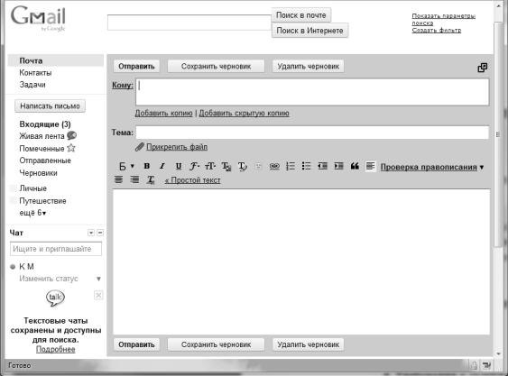This screenshot has width=508, height=376.
Task: Click Добавить копию link
Action: click(x=163, y=113)
